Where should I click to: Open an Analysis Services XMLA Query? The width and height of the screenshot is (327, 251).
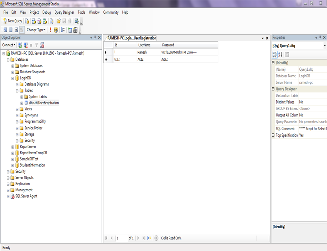(x=45, y=21)
